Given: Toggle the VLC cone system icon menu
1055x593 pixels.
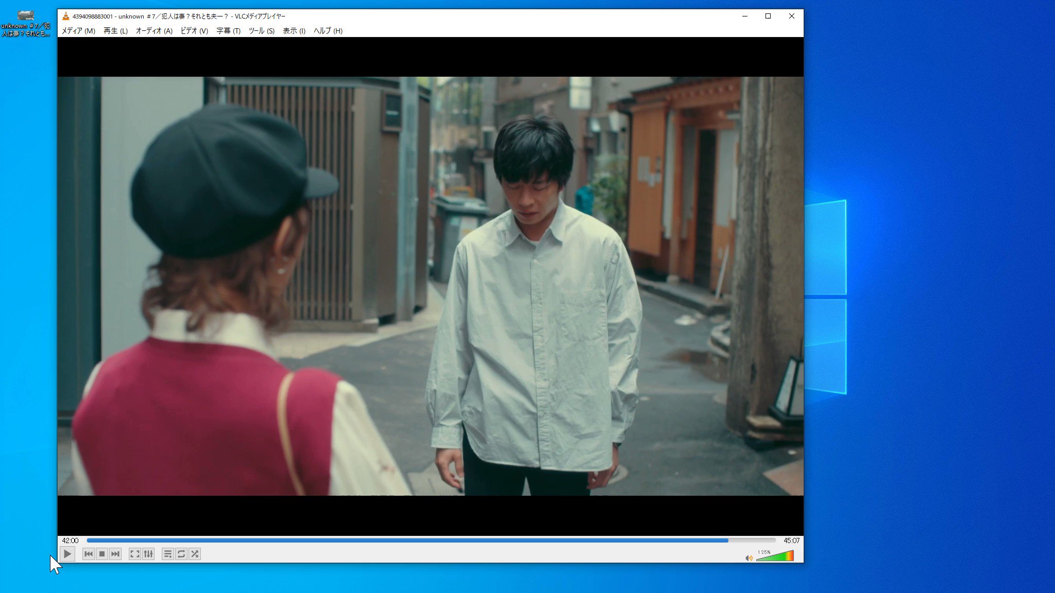Looking at the screenshot, I should [66, 16].
